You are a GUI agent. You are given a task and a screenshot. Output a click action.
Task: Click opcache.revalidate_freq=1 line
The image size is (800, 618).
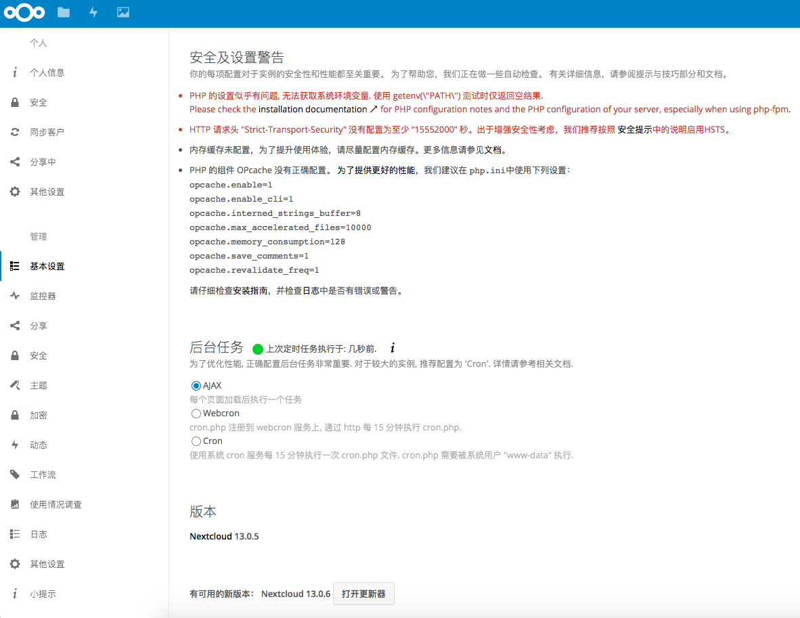pyautogui.click(x=254, y=271)
